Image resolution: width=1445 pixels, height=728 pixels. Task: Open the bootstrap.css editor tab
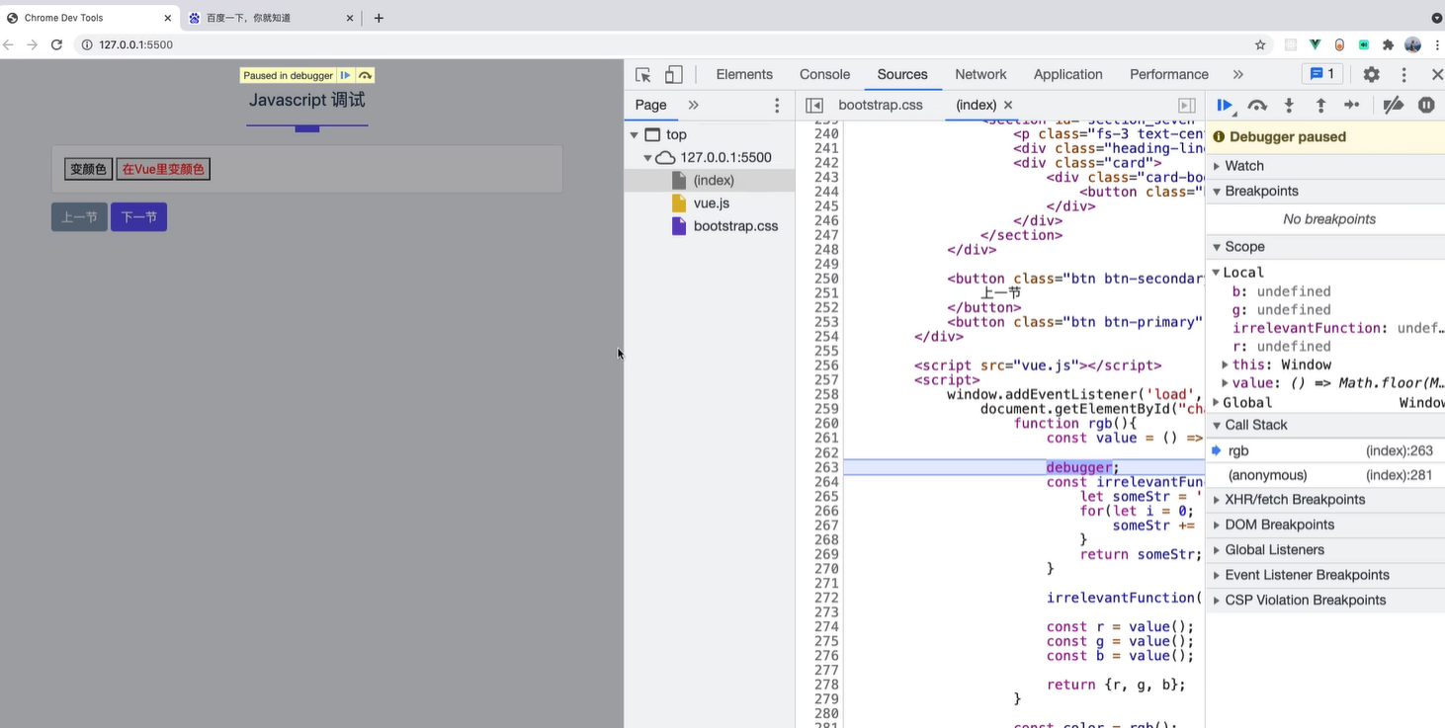tap(880, 105)
